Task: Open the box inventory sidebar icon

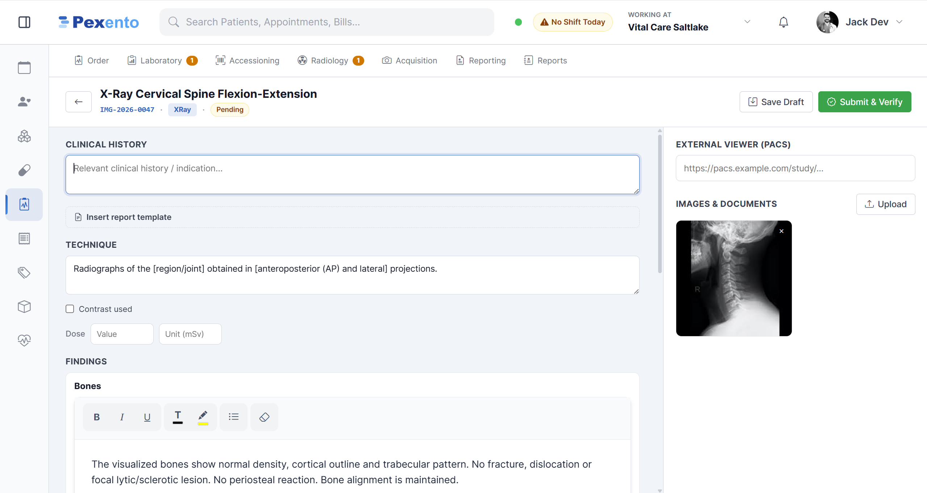Action: coord(24,307)
